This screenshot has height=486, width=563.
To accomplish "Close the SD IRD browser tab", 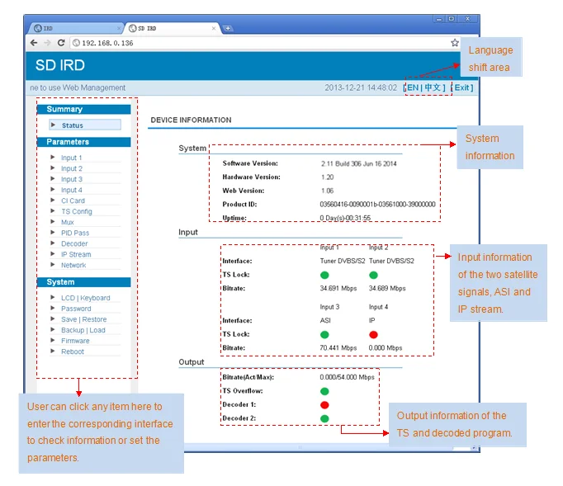I will [x=215, y=28].
